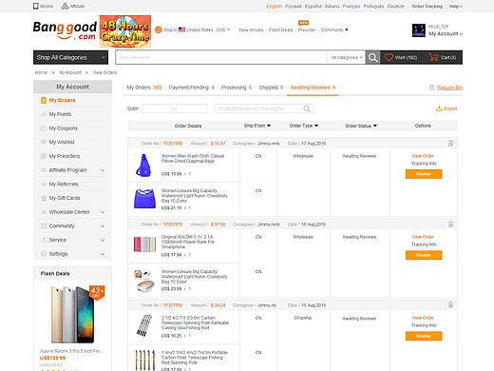The width and height of the screenshot is (494, 371).
Task: Open the blue chest bag product thumbnail
Action: (x=143, y=166)
